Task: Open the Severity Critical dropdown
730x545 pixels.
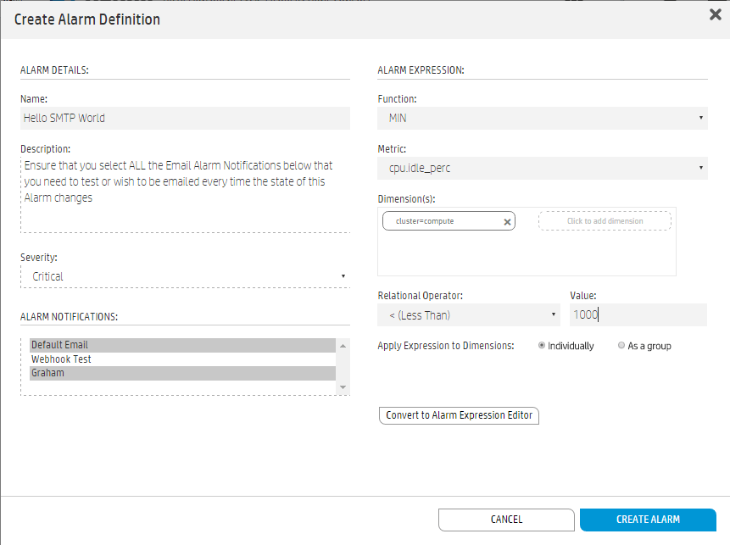Action: point(185,276)
